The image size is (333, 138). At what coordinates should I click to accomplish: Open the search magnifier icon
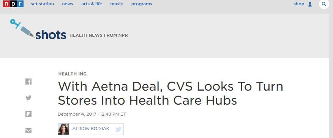(x=324, y=4)
